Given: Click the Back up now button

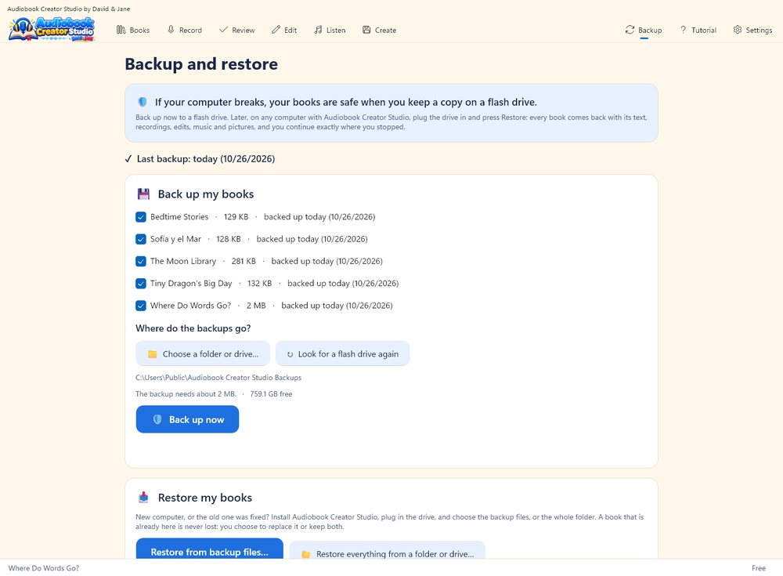Looking at the screenshot, I should 187,419.
